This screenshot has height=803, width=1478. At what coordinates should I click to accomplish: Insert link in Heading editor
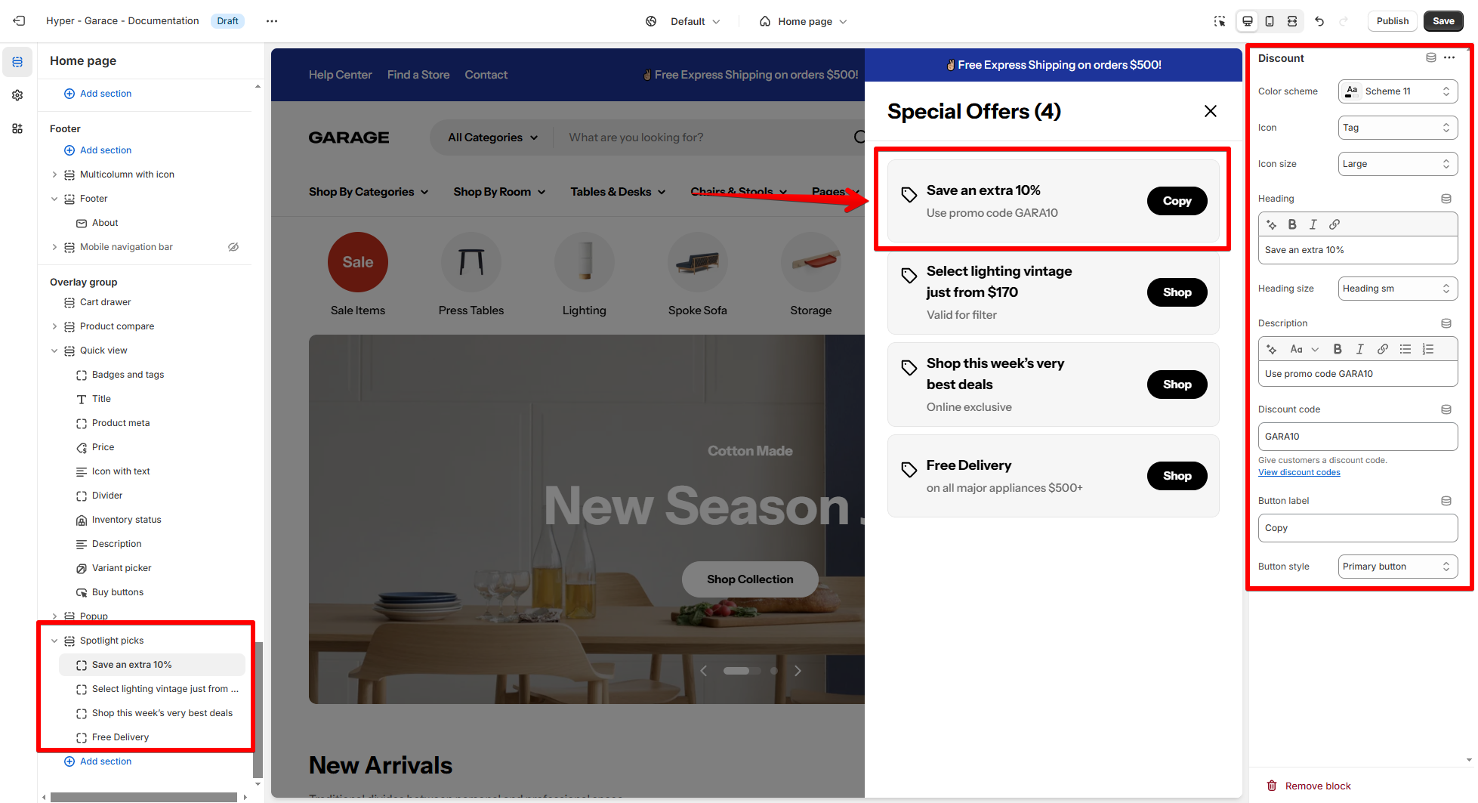click(x=1335, y=224)
